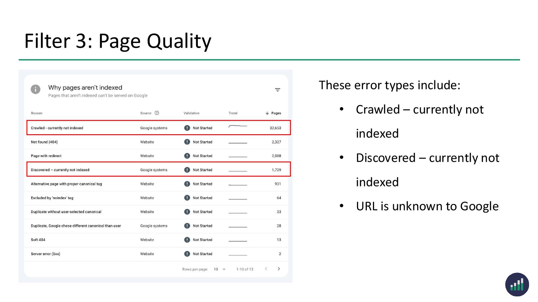Image resolution: width=538 pixels, height=302 pixels.
Task: Select the Page with redirect row
Action: 46,156
